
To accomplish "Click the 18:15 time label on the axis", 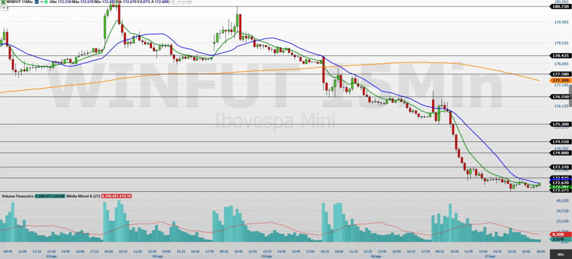I will [325, 251].
